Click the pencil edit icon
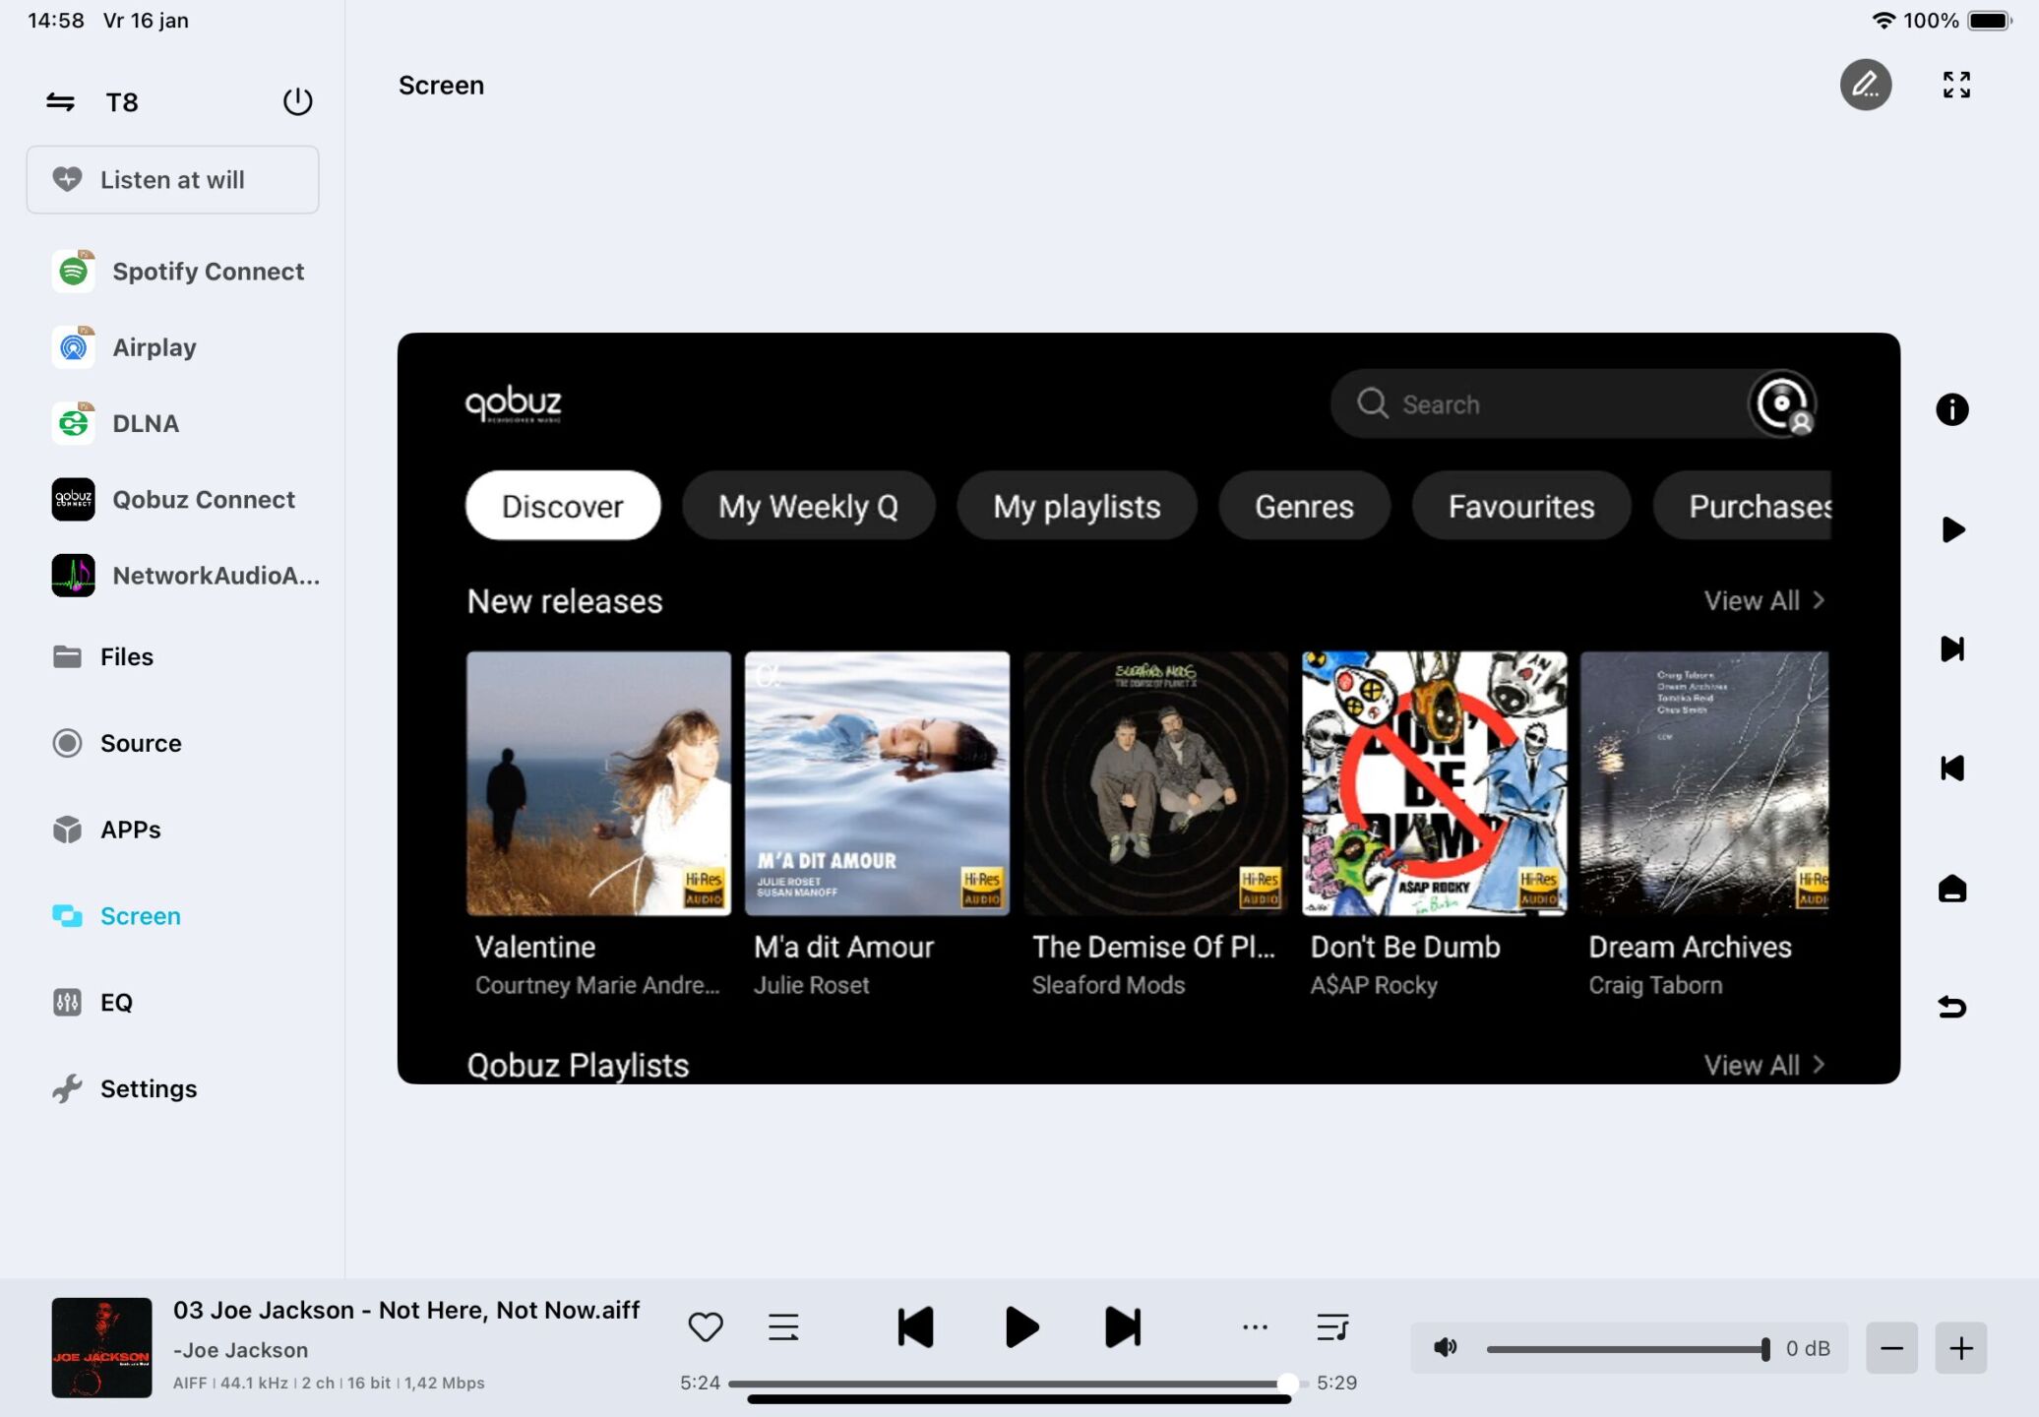Image resolution: width=2039 pixels, height=1417 pixels. point(1866,85)
